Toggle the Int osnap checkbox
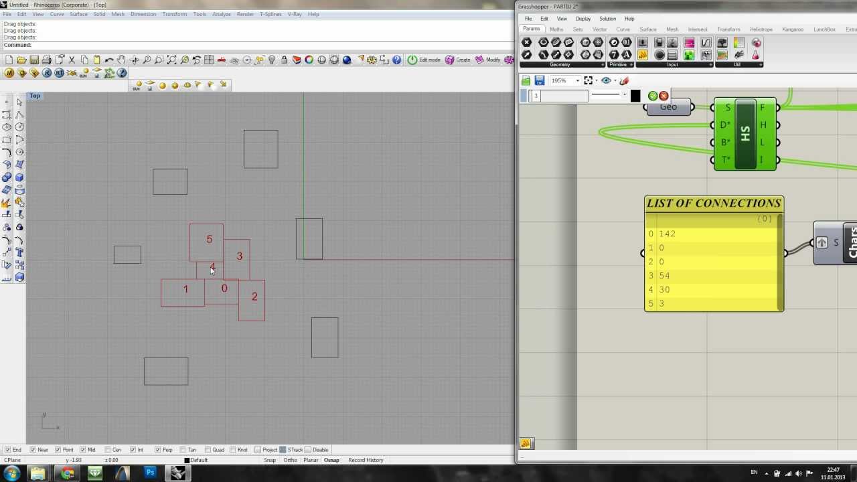857x482 pixels. point(133,450)
